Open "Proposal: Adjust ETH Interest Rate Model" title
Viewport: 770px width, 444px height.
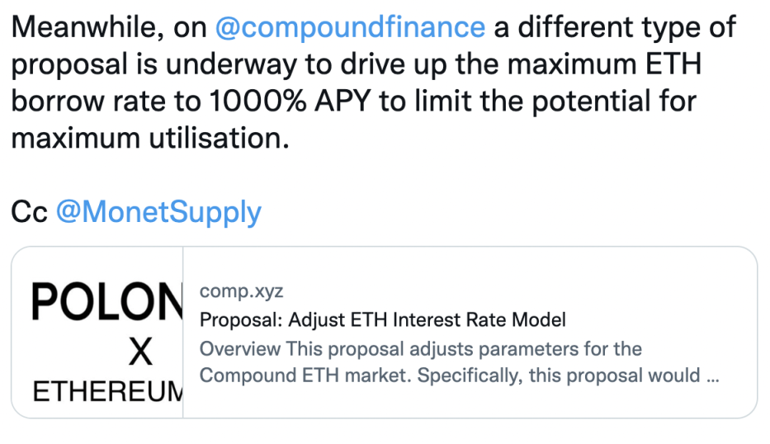tap(383, 319)
